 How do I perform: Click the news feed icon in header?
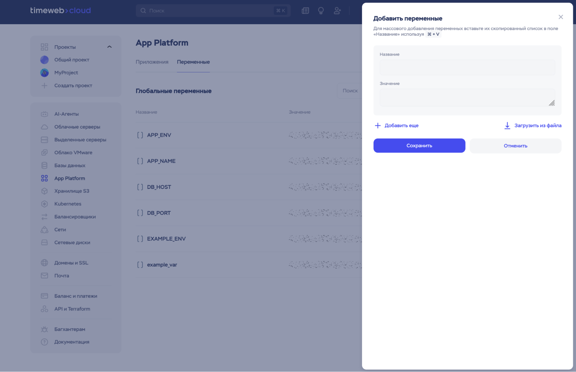coord(305,11)
